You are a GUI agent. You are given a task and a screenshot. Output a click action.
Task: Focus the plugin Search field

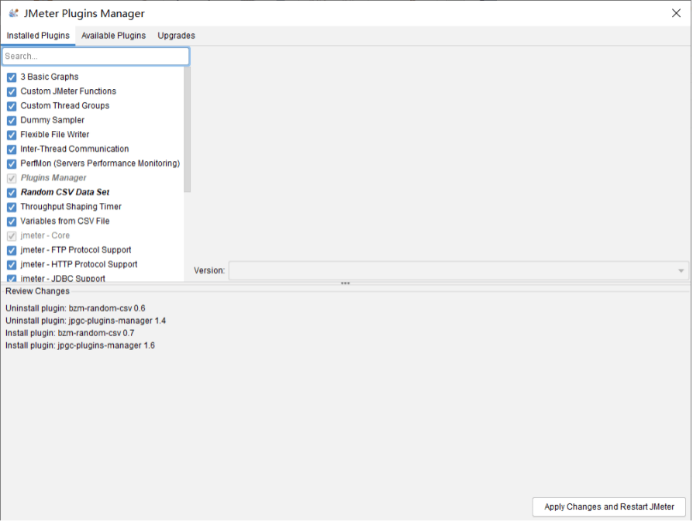96,57
